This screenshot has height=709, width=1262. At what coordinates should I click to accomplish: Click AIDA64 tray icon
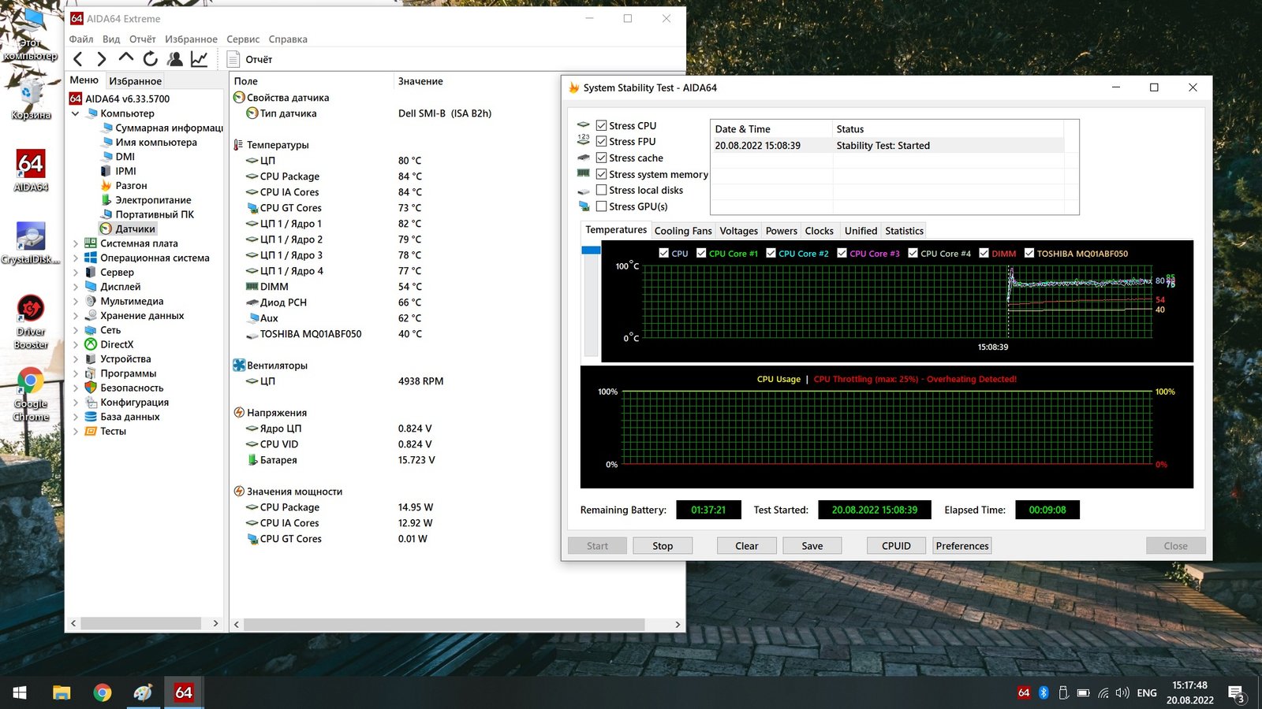(1024, 692)
